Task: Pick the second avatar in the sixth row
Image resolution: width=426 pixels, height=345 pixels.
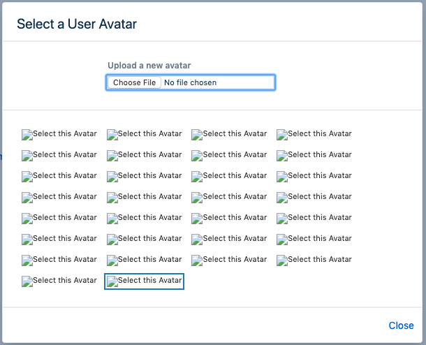Action: tap(145, 239)
